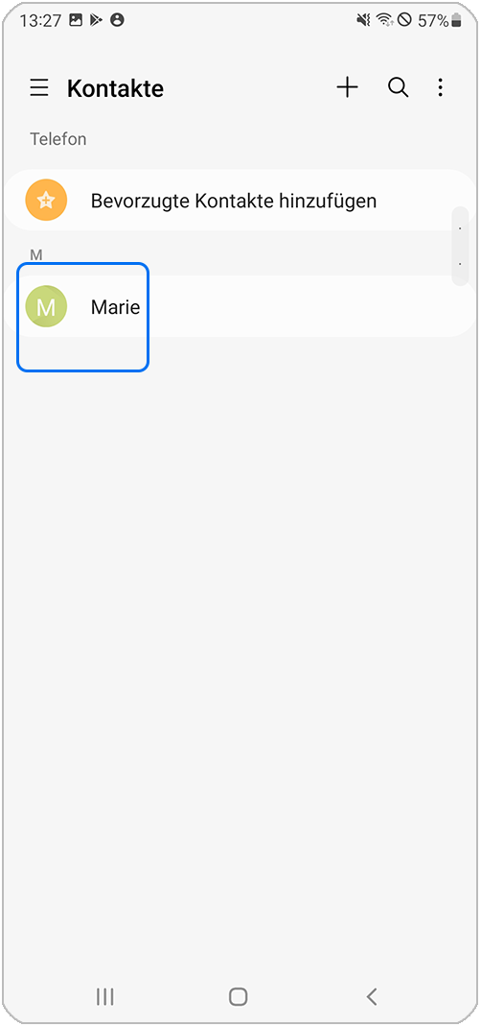Tap the alphabet fast-scroll bar

click(461, 246)
